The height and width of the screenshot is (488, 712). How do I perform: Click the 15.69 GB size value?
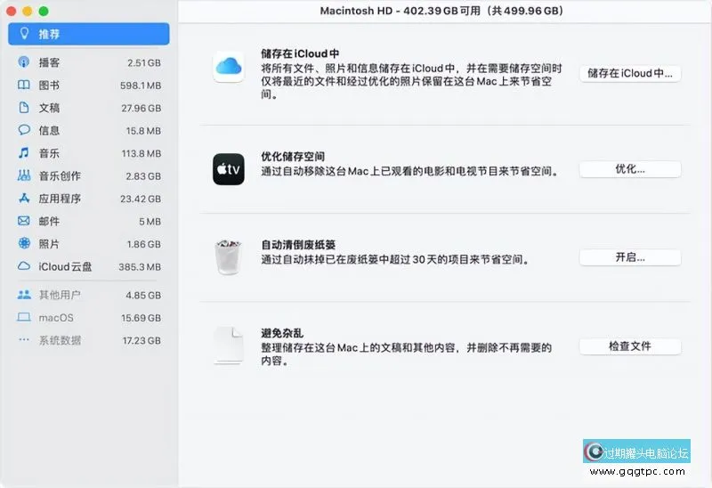(x=142, y=318)
